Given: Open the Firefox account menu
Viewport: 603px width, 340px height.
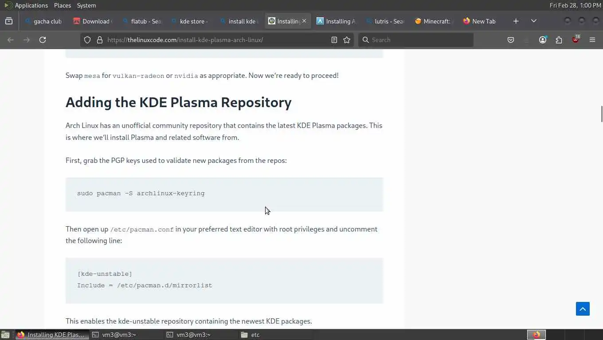Looking at the screenshot, I should [x=543, y=40].
